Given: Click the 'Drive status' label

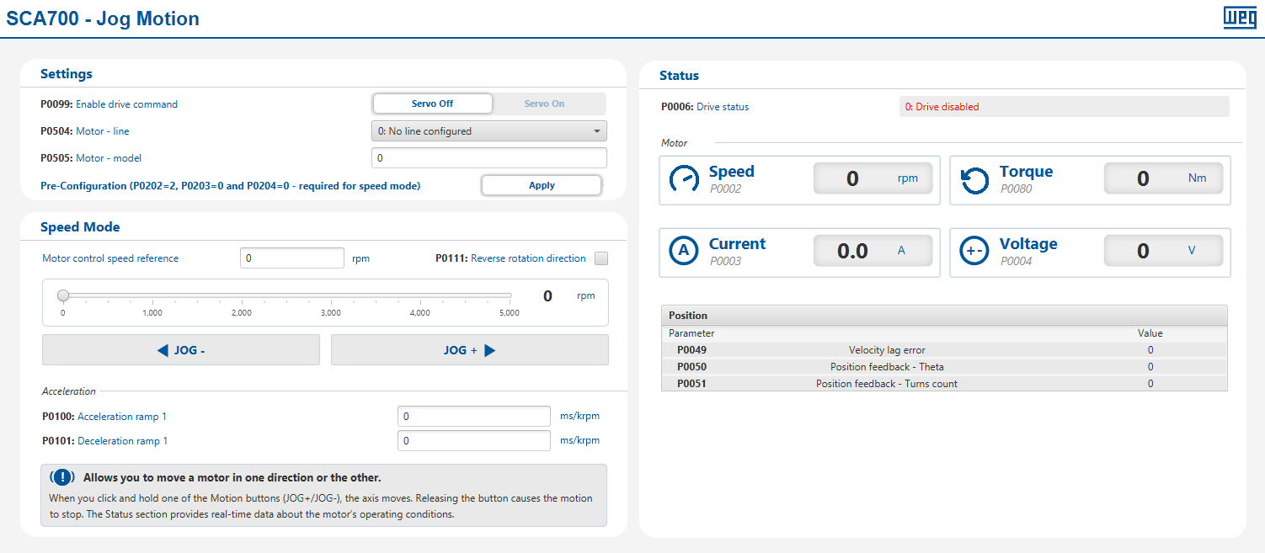Looking at the screenshot, I should (723, 107).
